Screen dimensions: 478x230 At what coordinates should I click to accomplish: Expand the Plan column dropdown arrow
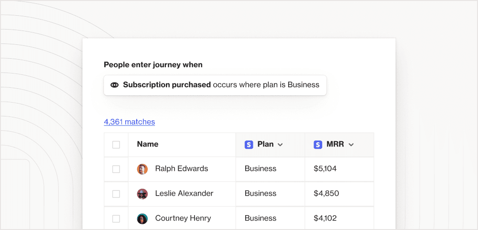point(280,145)
